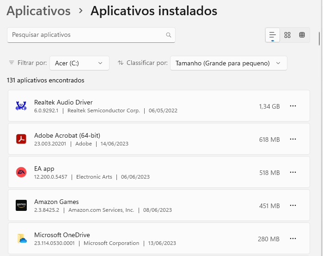Viewport: 323px width, 256px height.
Task: Click the 280 MB size value
Action: pos(268,239)
